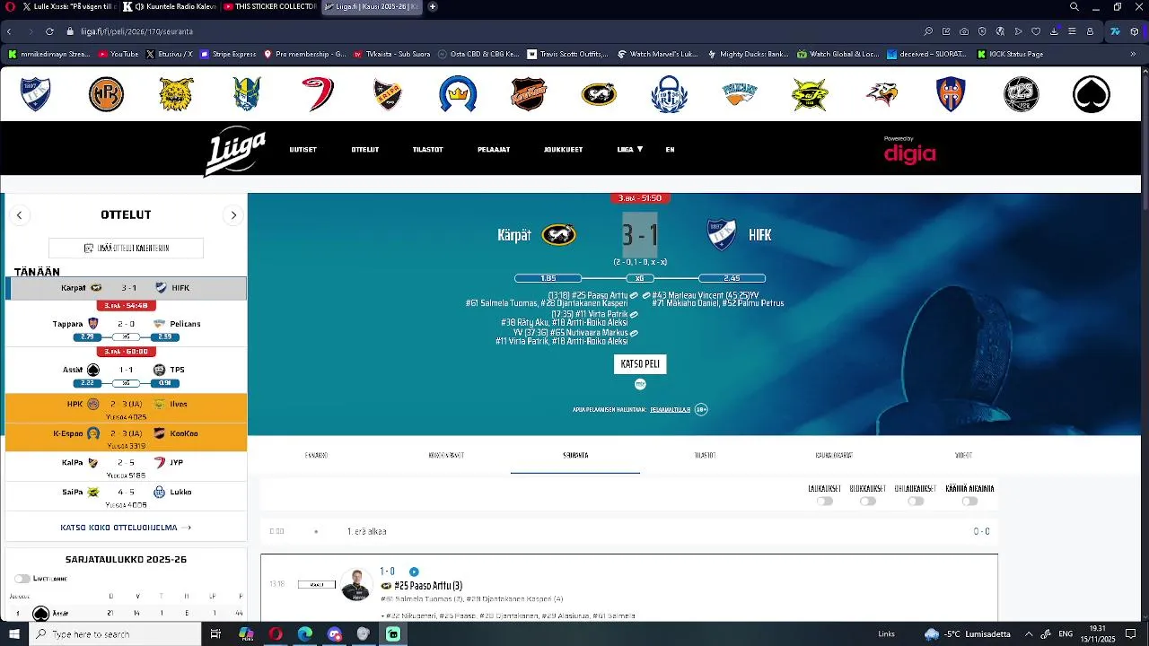Screen dimensions: 1149x646
Task: Open the Lukko padlock logo in top bar
Action: coord(669,94)
